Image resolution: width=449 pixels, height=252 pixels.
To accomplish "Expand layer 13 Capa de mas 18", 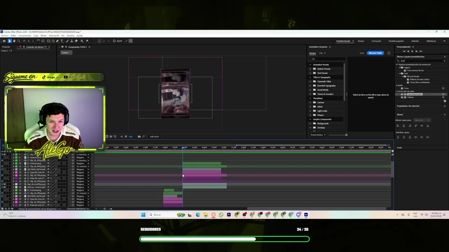I will [x=13, y=172].
